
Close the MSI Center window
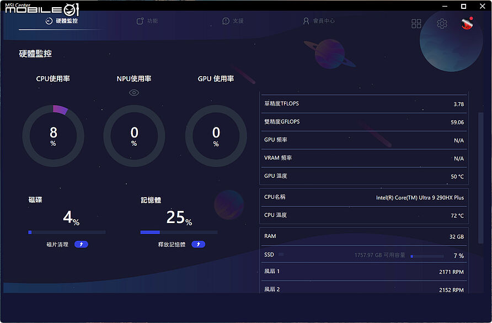pos(482,6)
